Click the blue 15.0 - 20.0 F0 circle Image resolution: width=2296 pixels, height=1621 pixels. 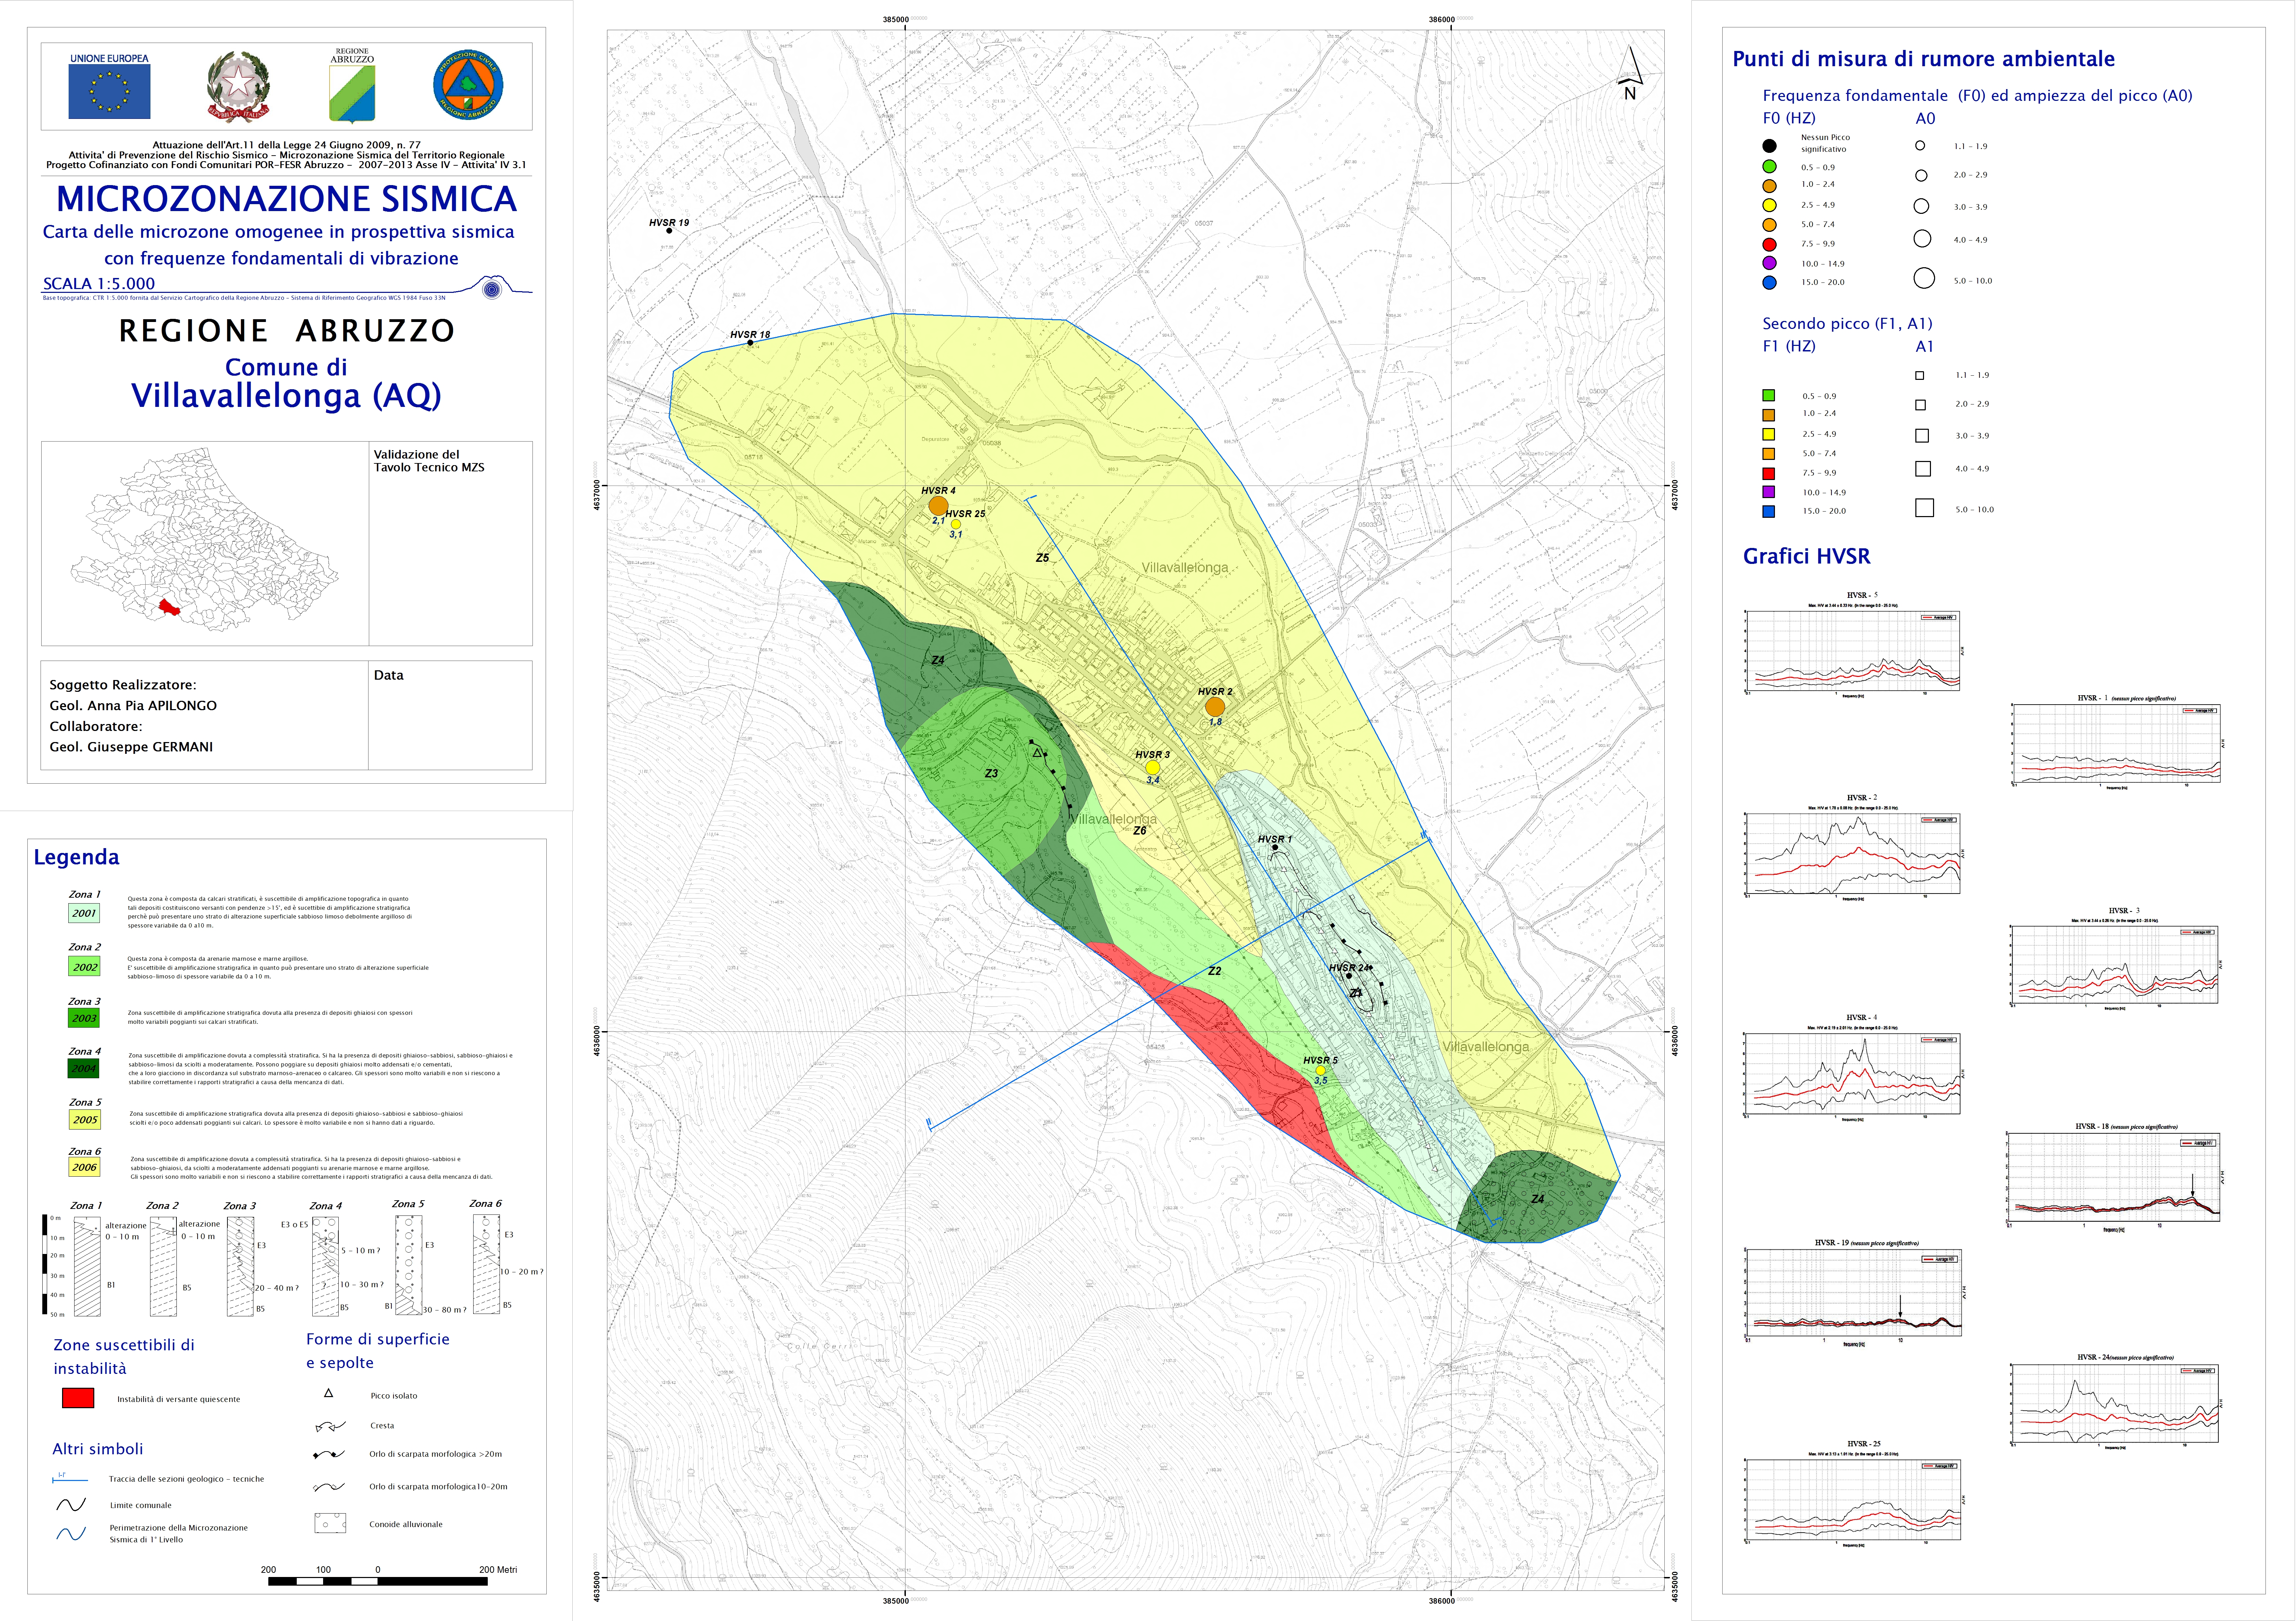1769,283
